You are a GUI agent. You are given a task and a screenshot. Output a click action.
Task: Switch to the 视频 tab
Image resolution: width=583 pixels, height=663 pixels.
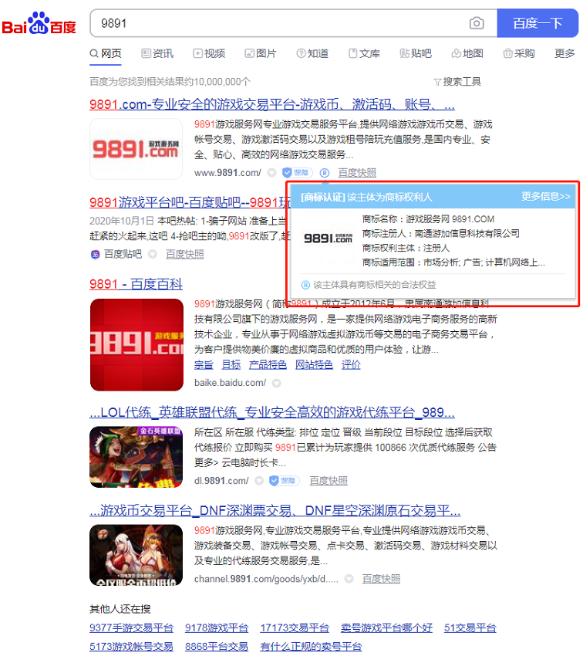click(209, 53)
